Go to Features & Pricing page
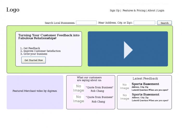 pyautogui.click(x=134, y=10)
